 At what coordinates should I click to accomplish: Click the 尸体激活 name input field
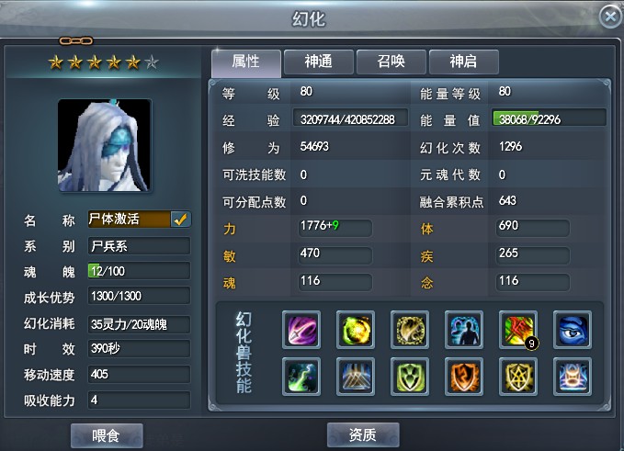click(x=130, y=220)
